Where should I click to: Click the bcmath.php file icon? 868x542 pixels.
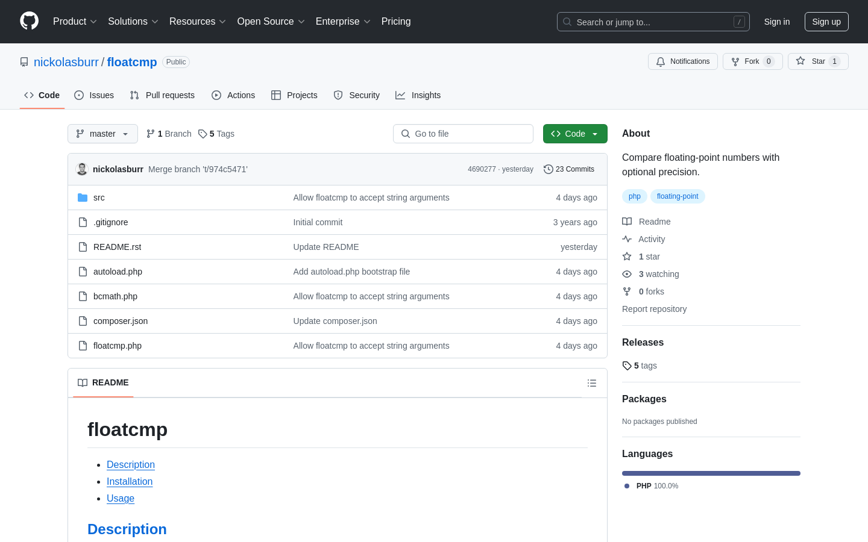[x=83, y=296]
